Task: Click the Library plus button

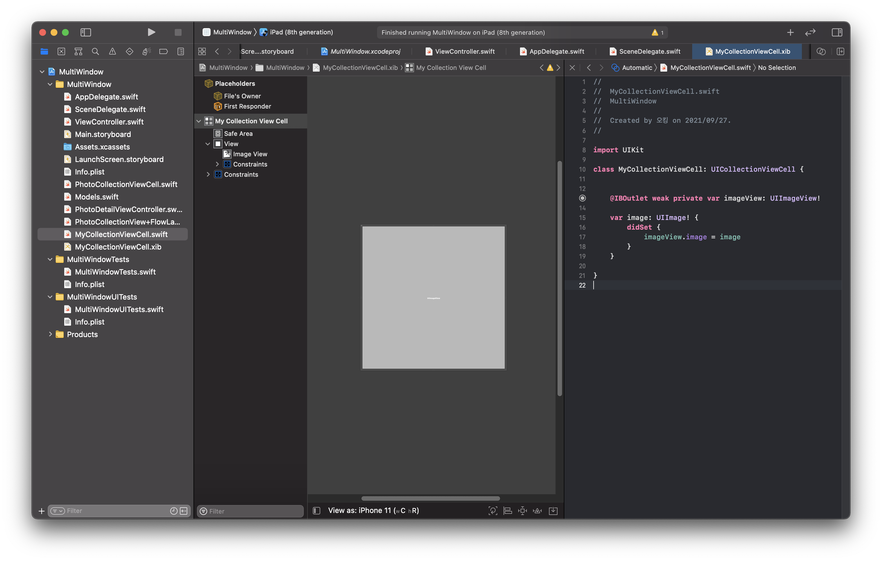Action: tap(790, 32)
